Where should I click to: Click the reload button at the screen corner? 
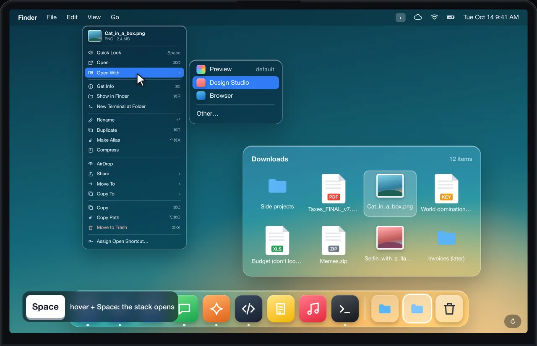click(x=513, y=321)
